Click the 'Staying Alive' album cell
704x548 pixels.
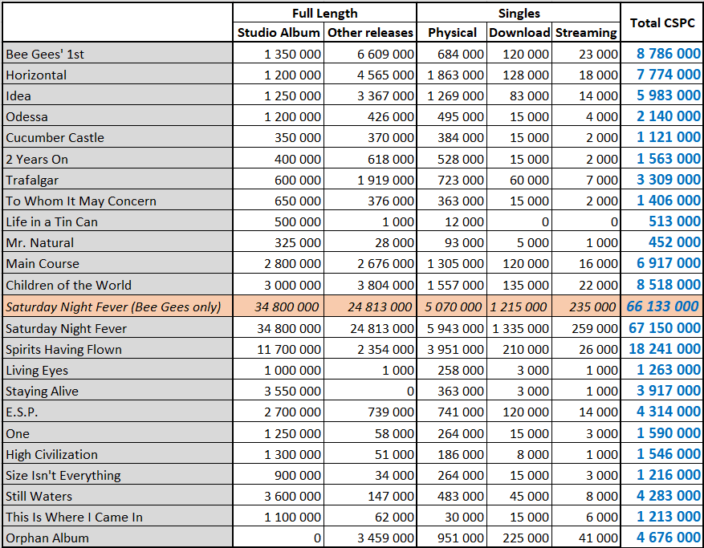click(x=118, y=391)
